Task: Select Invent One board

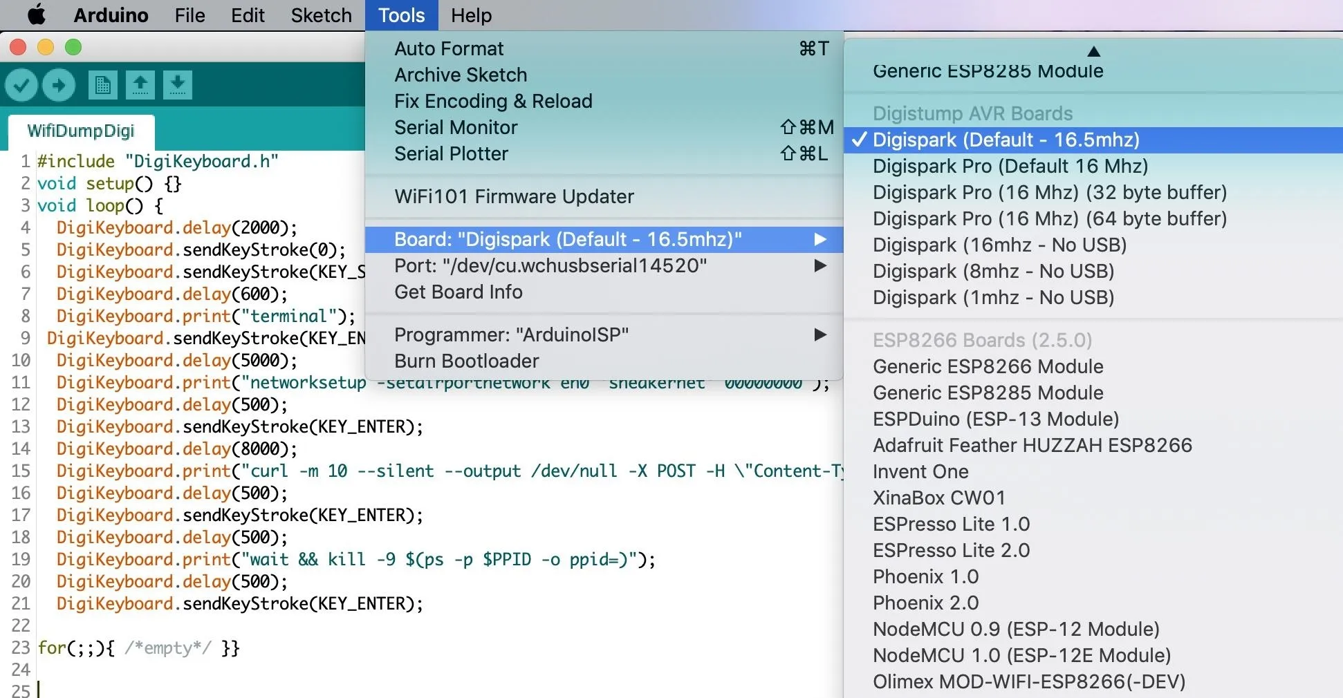Action: (x=1093, y=471)
